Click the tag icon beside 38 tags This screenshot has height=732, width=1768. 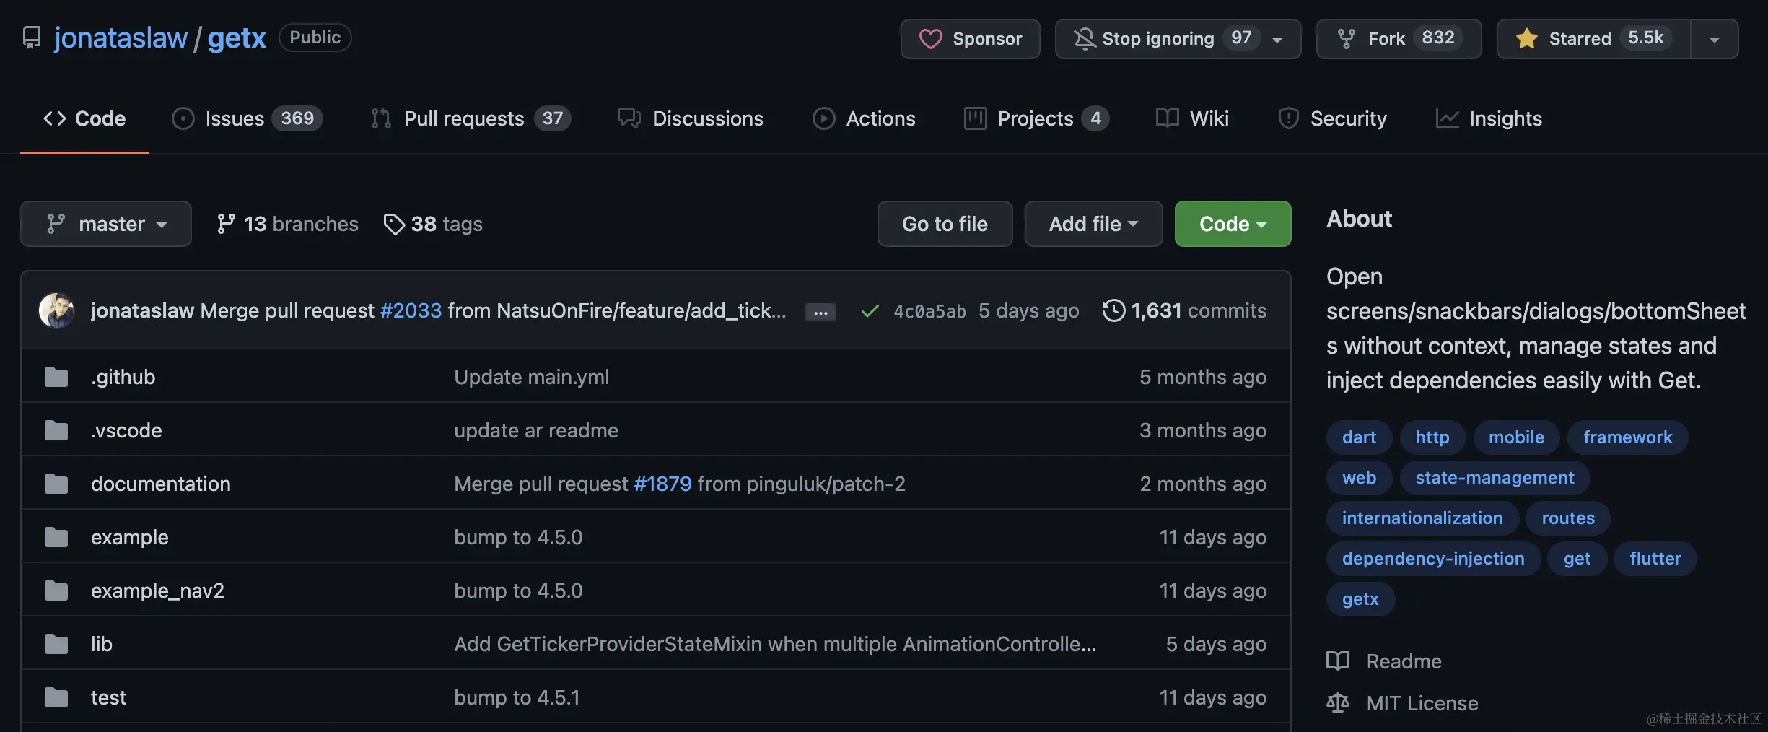[x=393, y=225]
